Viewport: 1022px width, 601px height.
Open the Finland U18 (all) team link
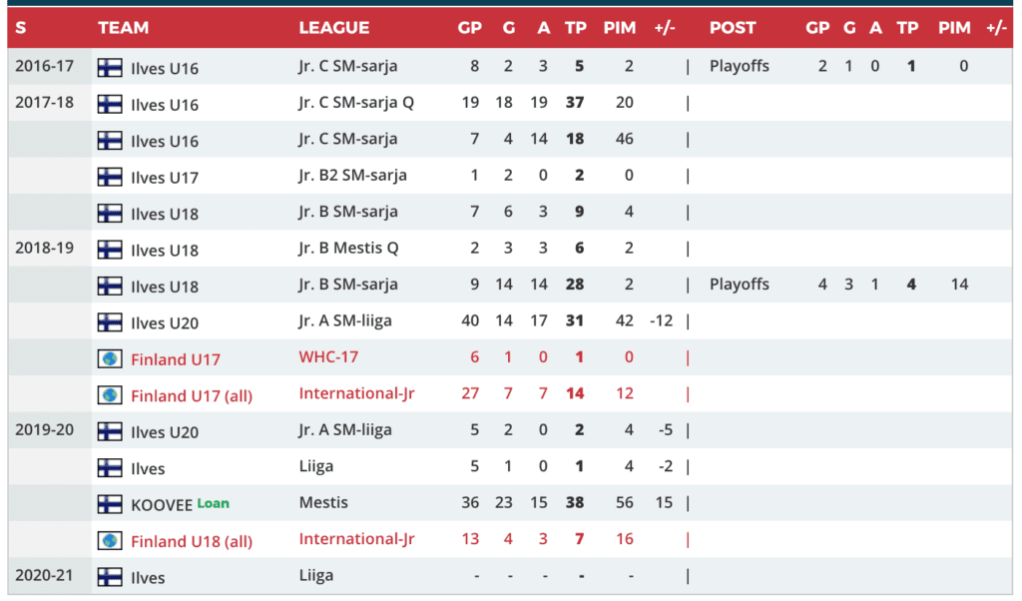(x=192, y=541)
